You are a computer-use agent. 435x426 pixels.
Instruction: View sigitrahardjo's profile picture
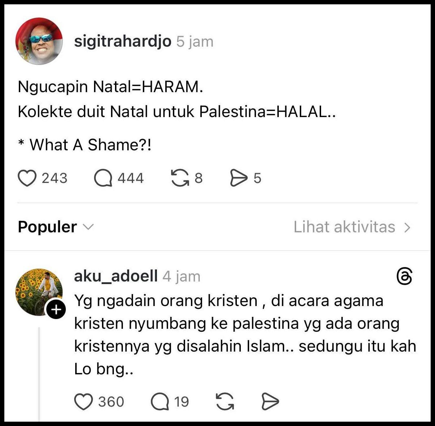[39, 41]
